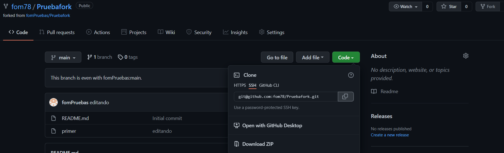Click the Public visibility badge

(x=84, y=6)
